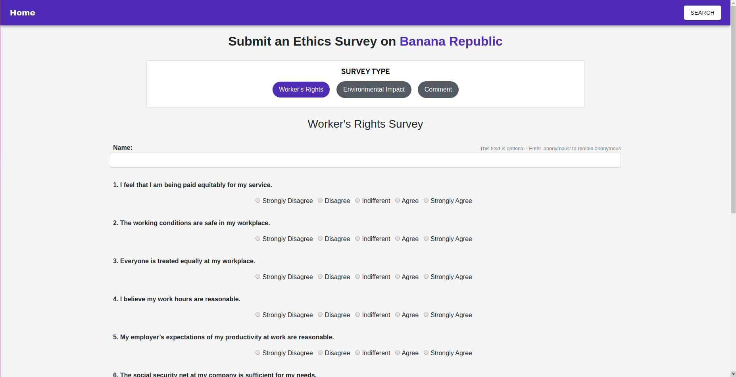Viewport: 736px width, 377px height.
Task: Click the scrollbar down arrow
Action: 733,374
